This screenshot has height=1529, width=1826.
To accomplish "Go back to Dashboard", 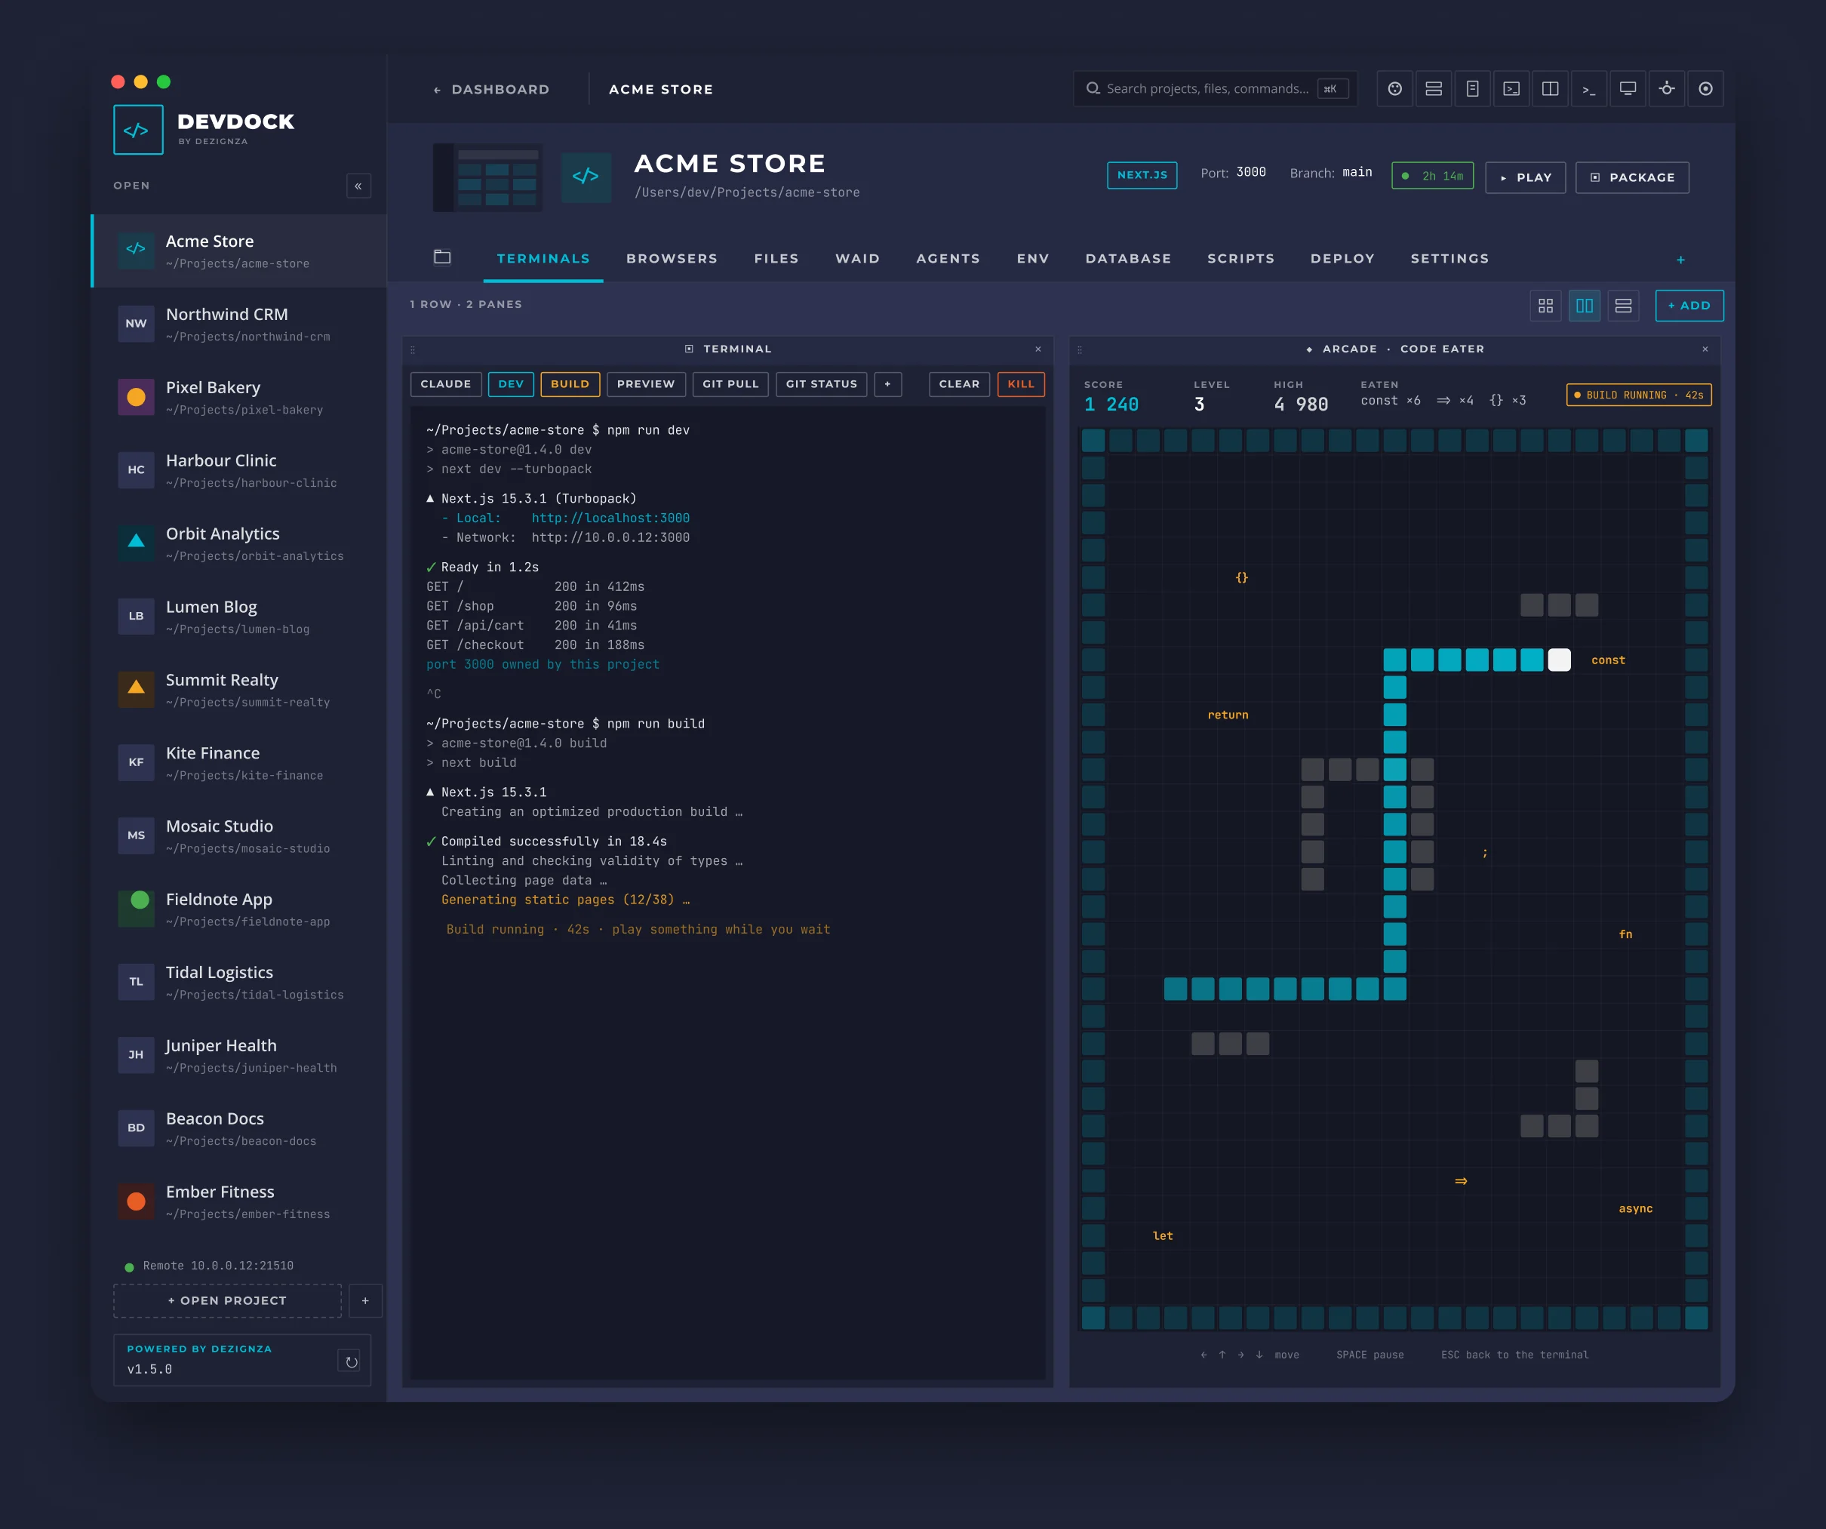I will [491, 90].
